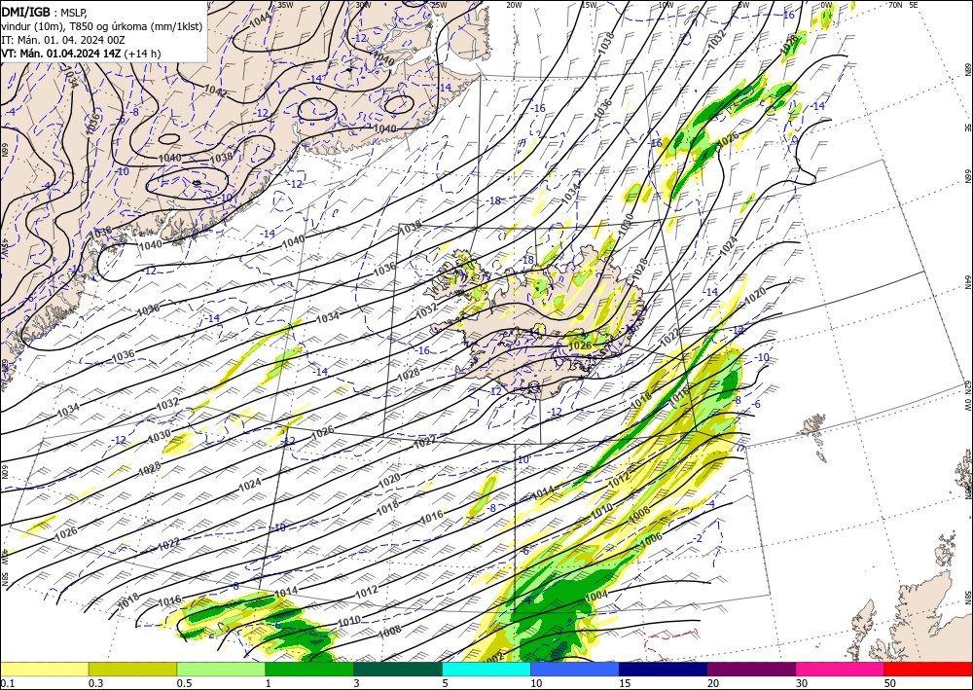The image size is (973, 690).
Task: Click the 1004 isobar label
Action: point(596,595)
